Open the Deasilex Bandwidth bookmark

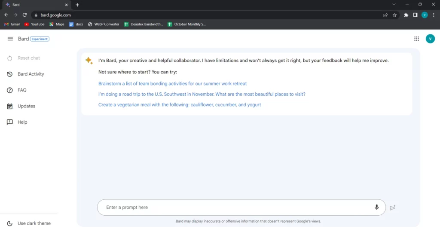click(144, 24)
